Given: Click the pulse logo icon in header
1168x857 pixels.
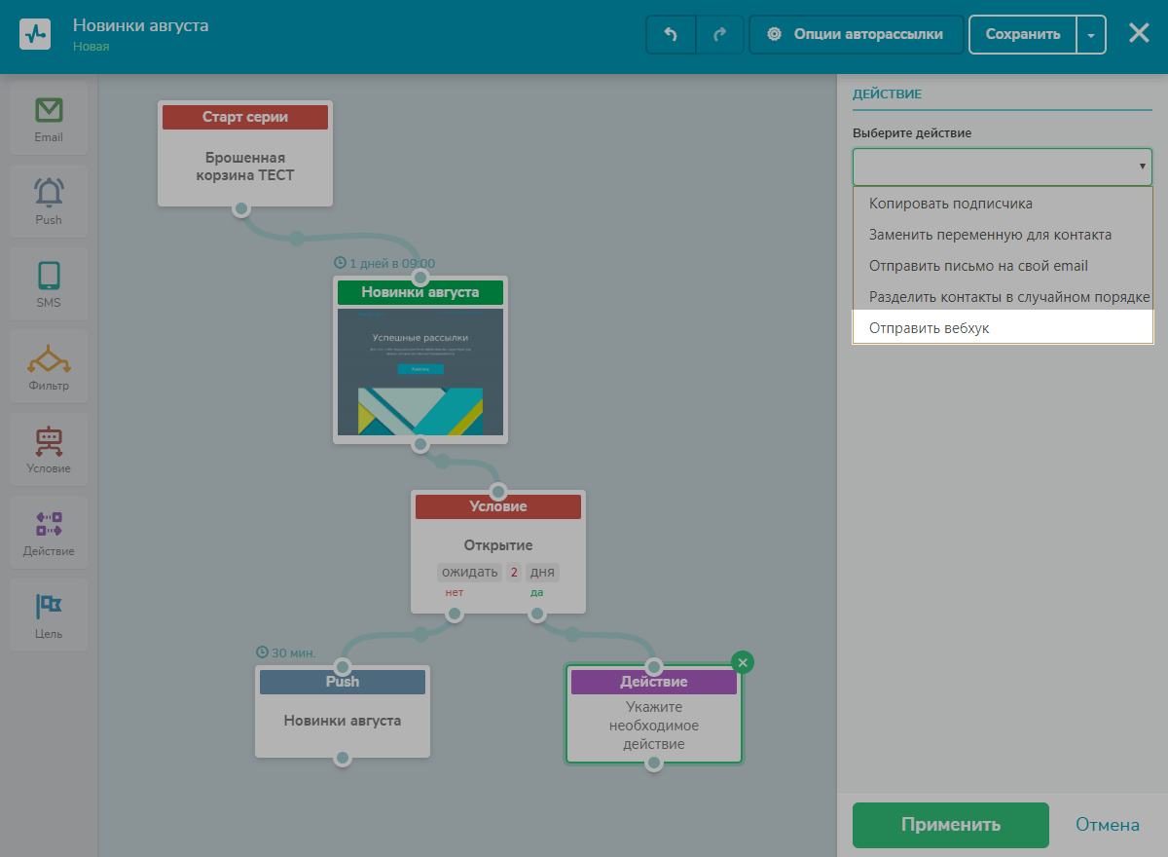Looking at the screenshot, I should [x=35, y=35].
